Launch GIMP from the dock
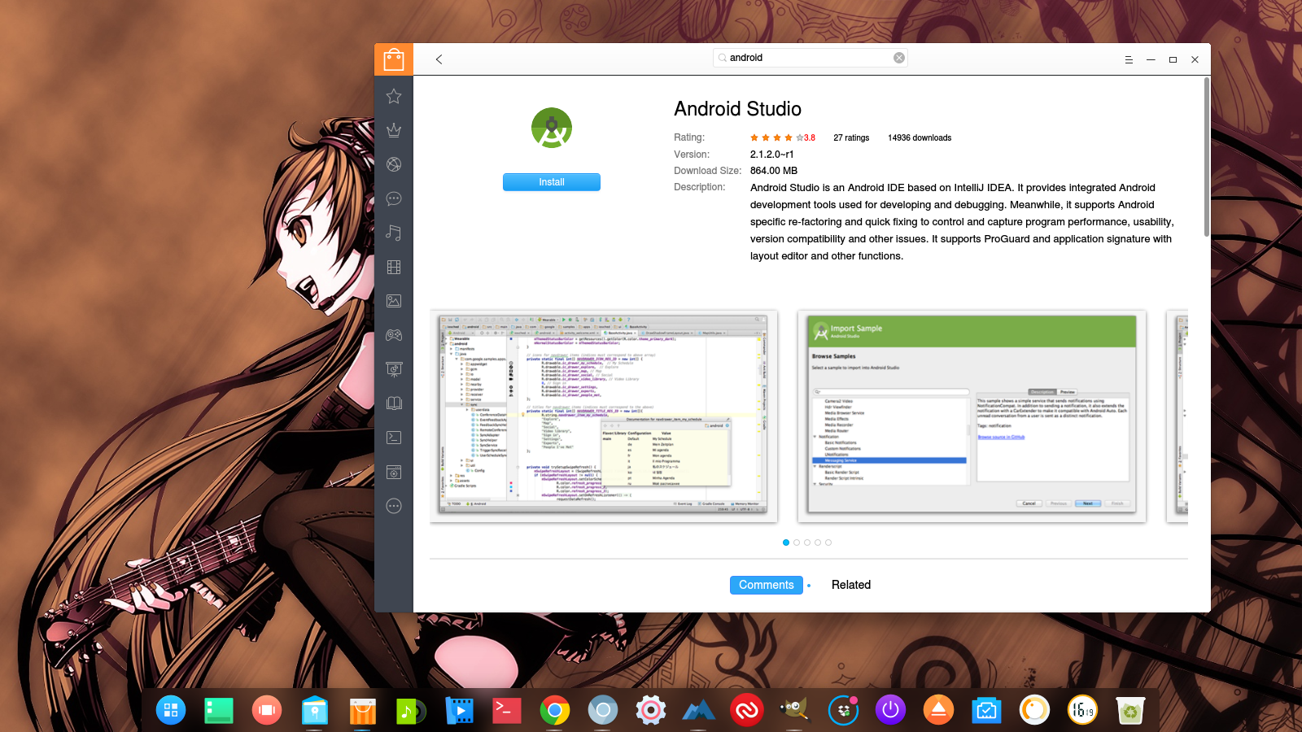This screenshot has width=1302, height=732. pos(795,710)
